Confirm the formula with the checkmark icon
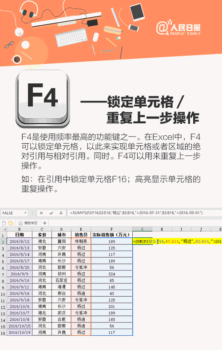This screenshot has width=222, height=350. [52, 213]
